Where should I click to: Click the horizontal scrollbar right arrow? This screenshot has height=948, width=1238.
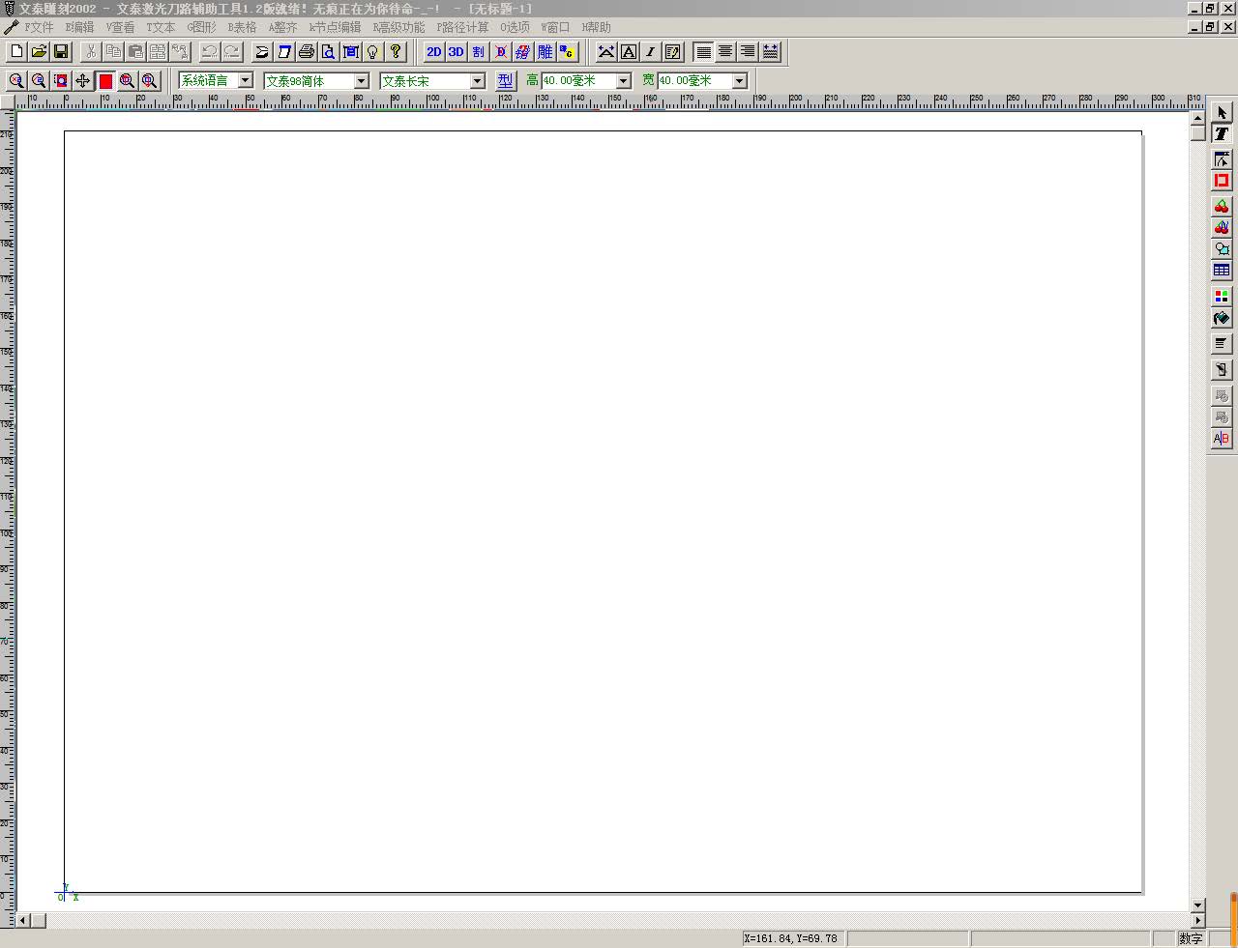pos(1197,920)
